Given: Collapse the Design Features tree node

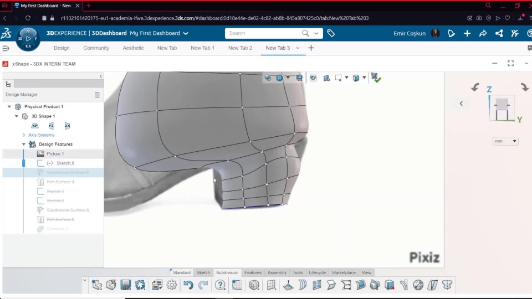Looking at the screenshot, I should click(24, 144).
